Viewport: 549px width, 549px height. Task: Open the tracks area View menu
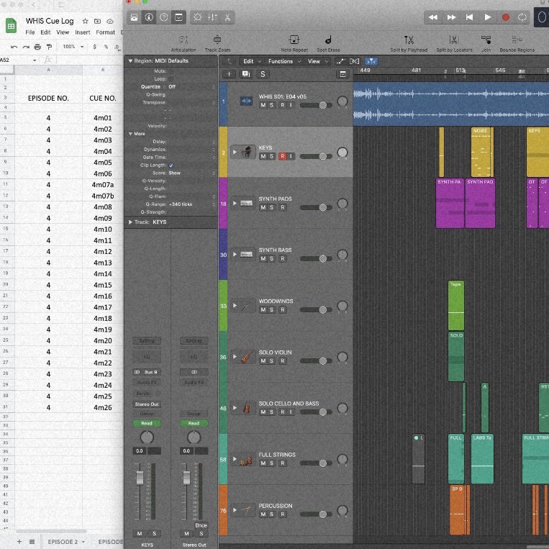317,61
